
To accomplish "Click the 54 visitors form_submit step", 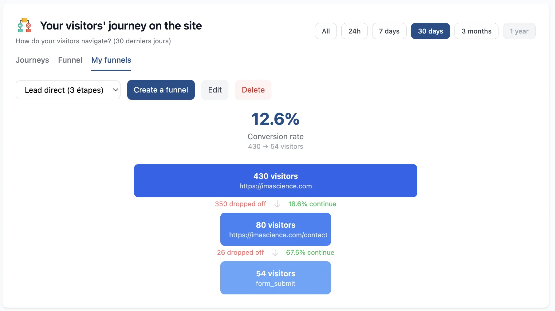I will 275,278.
